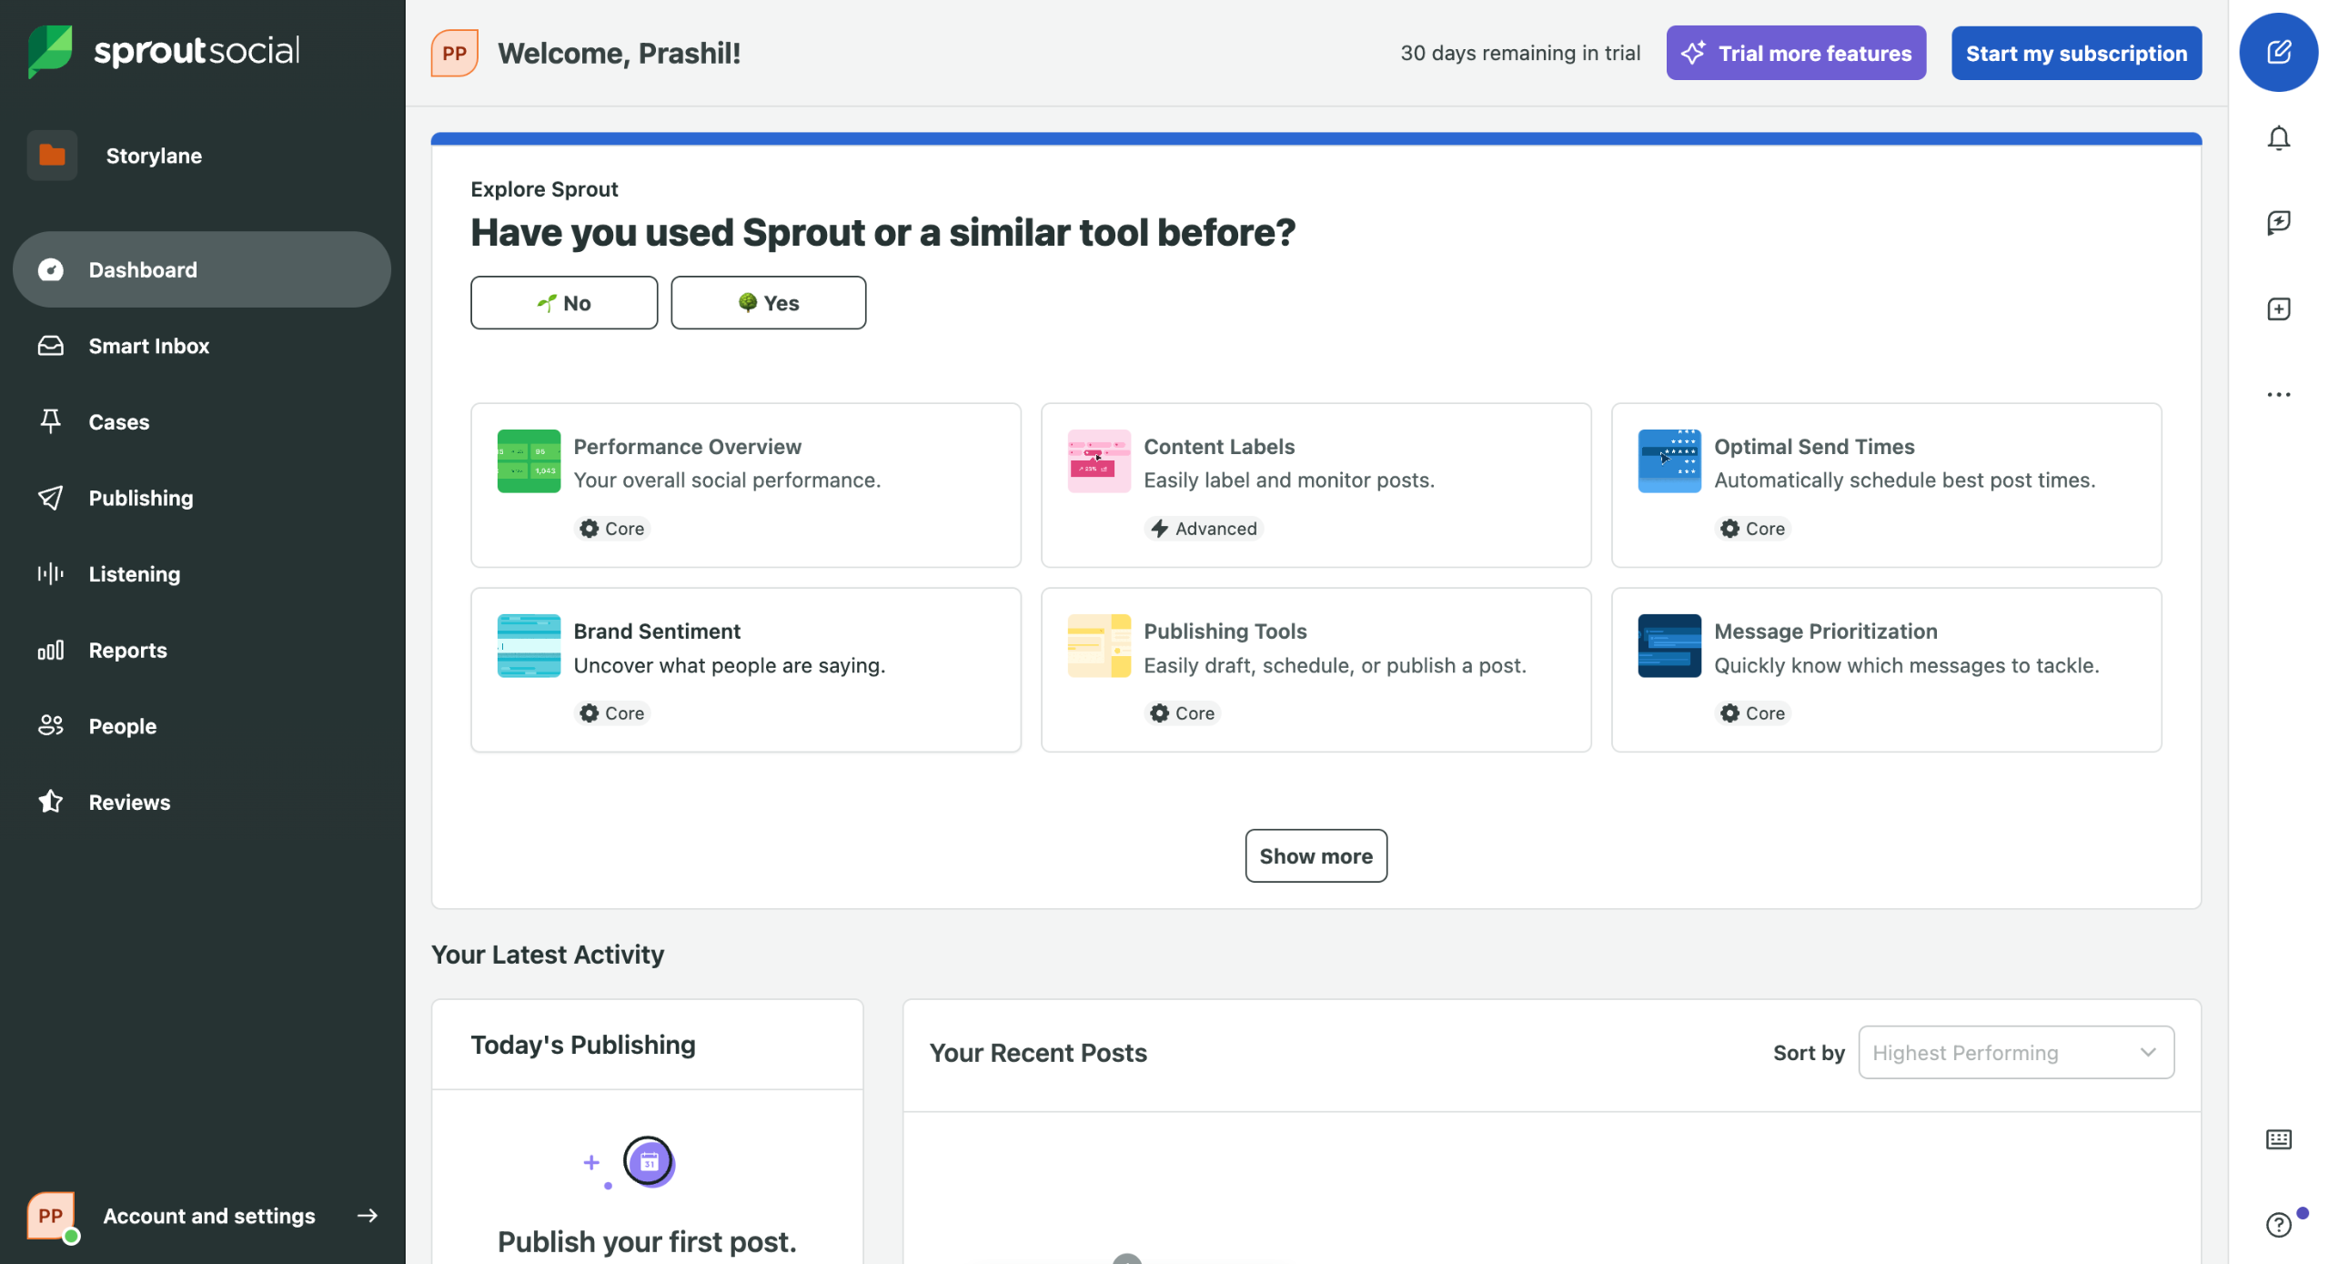The height and width of the screenshot is (1264, 2329).
Task: Open the keyboard shortcuts icon
Action: (2277, 1139)
